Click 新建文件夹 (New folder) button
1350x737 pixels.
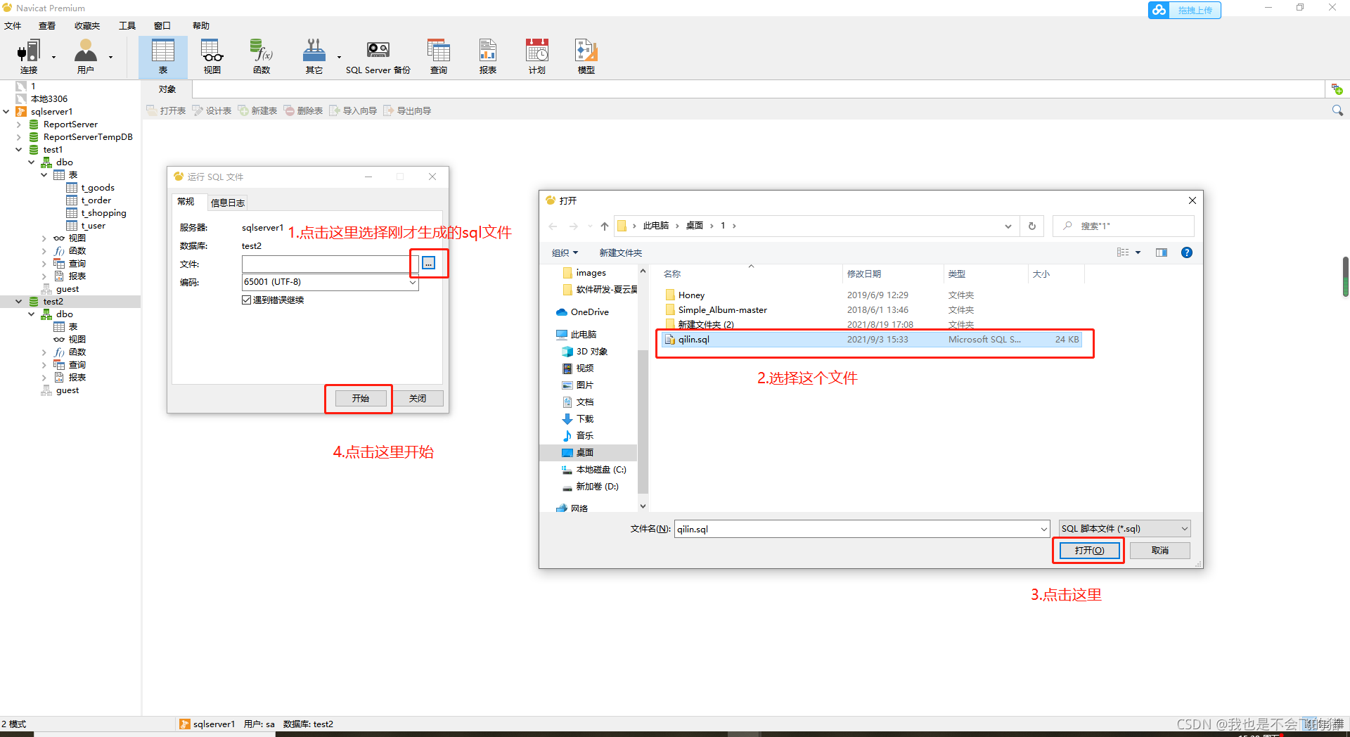pyautogui.click(x=620, y=252)
